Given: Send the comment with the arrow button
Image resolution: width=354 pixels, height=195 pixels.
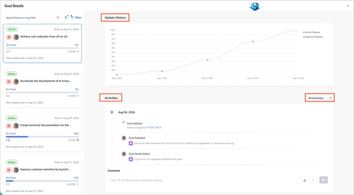Looking at the screenshot, I should tap(323, 180).
